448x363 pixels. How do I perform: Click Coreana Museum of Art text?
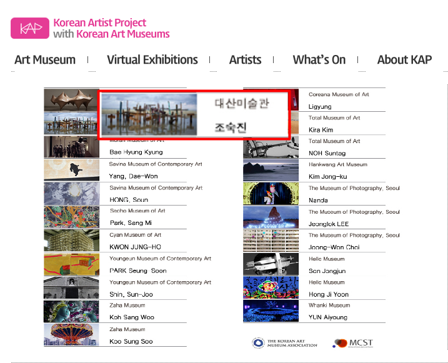[x=339, y=94]
